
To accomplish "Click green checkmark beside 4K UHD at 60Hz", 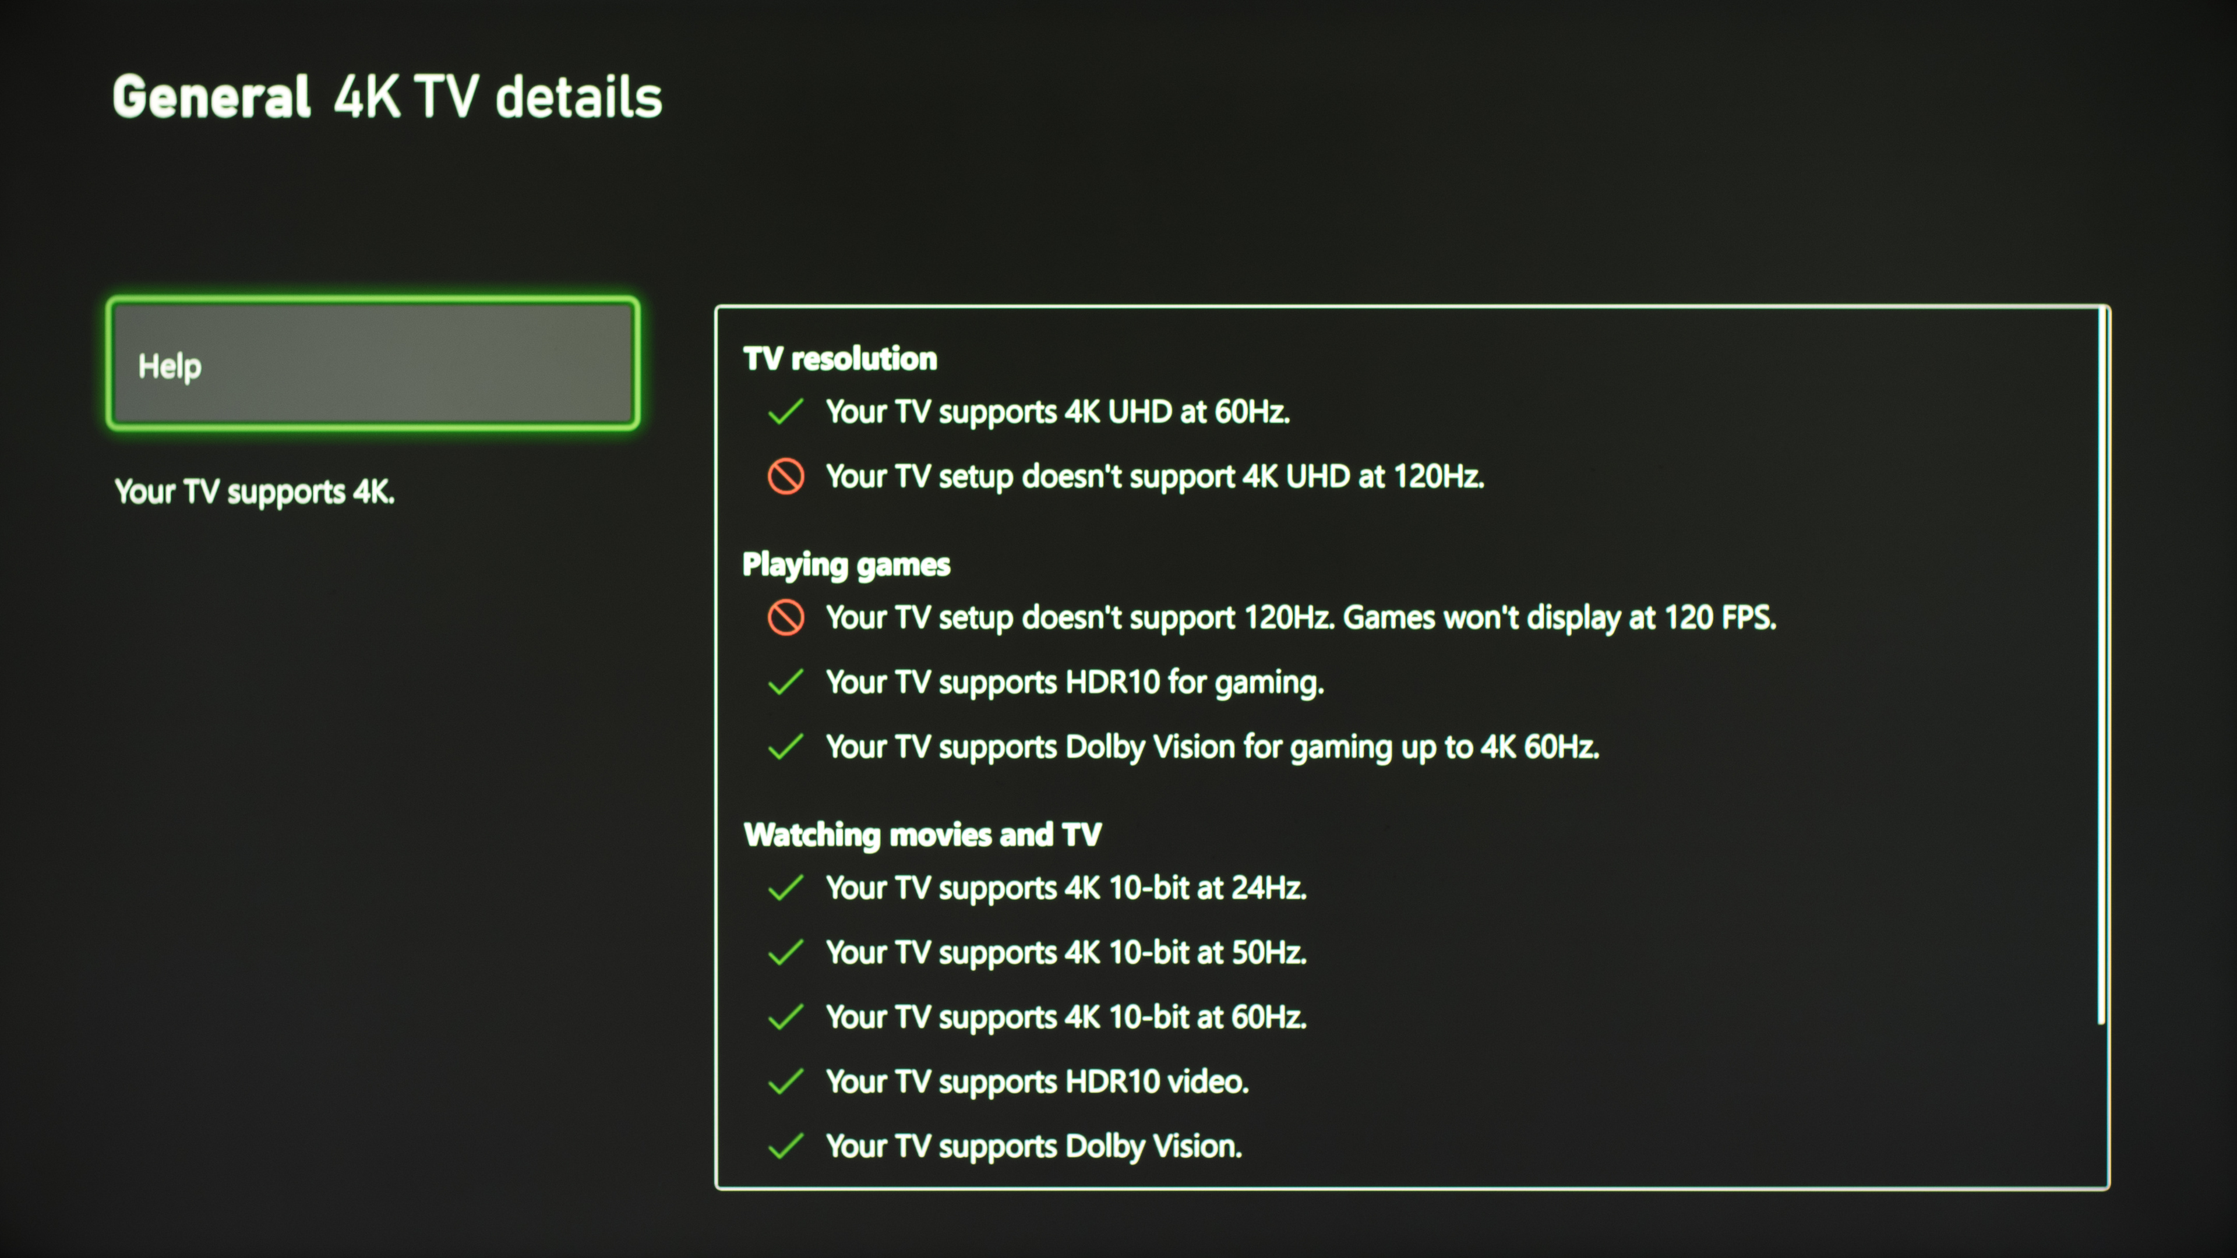I will click(785, 412).
